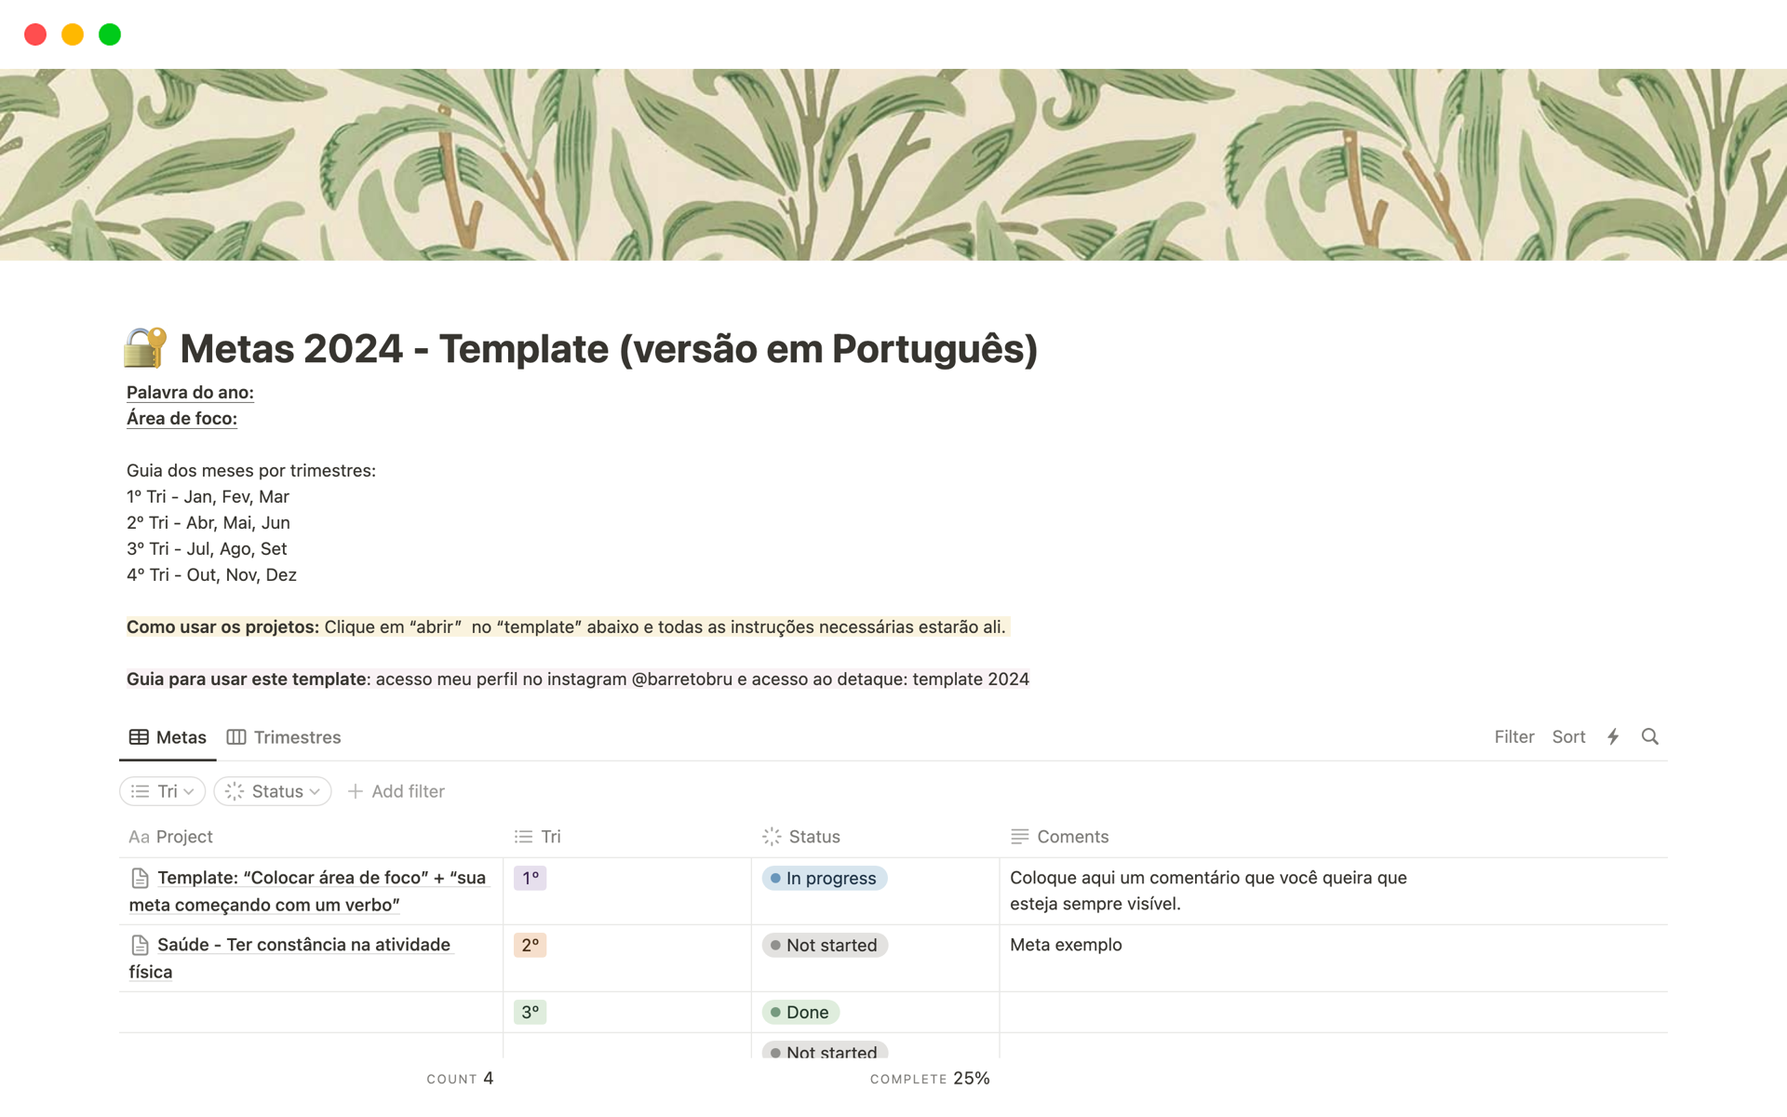Click the leaf pattern cover image
The width and height of the screenshot is (1787, 1117).
pyautogui.click(x=893, y=165)
